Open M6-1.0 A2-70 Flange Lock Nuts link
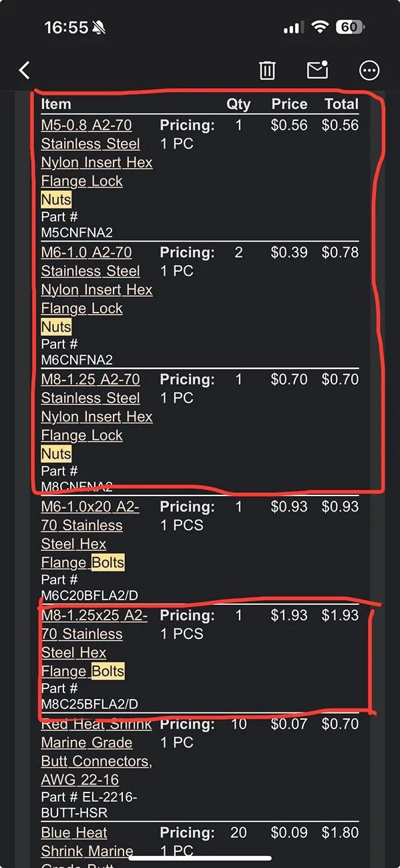Screen dimensions: 400x868 click(97, 290)
